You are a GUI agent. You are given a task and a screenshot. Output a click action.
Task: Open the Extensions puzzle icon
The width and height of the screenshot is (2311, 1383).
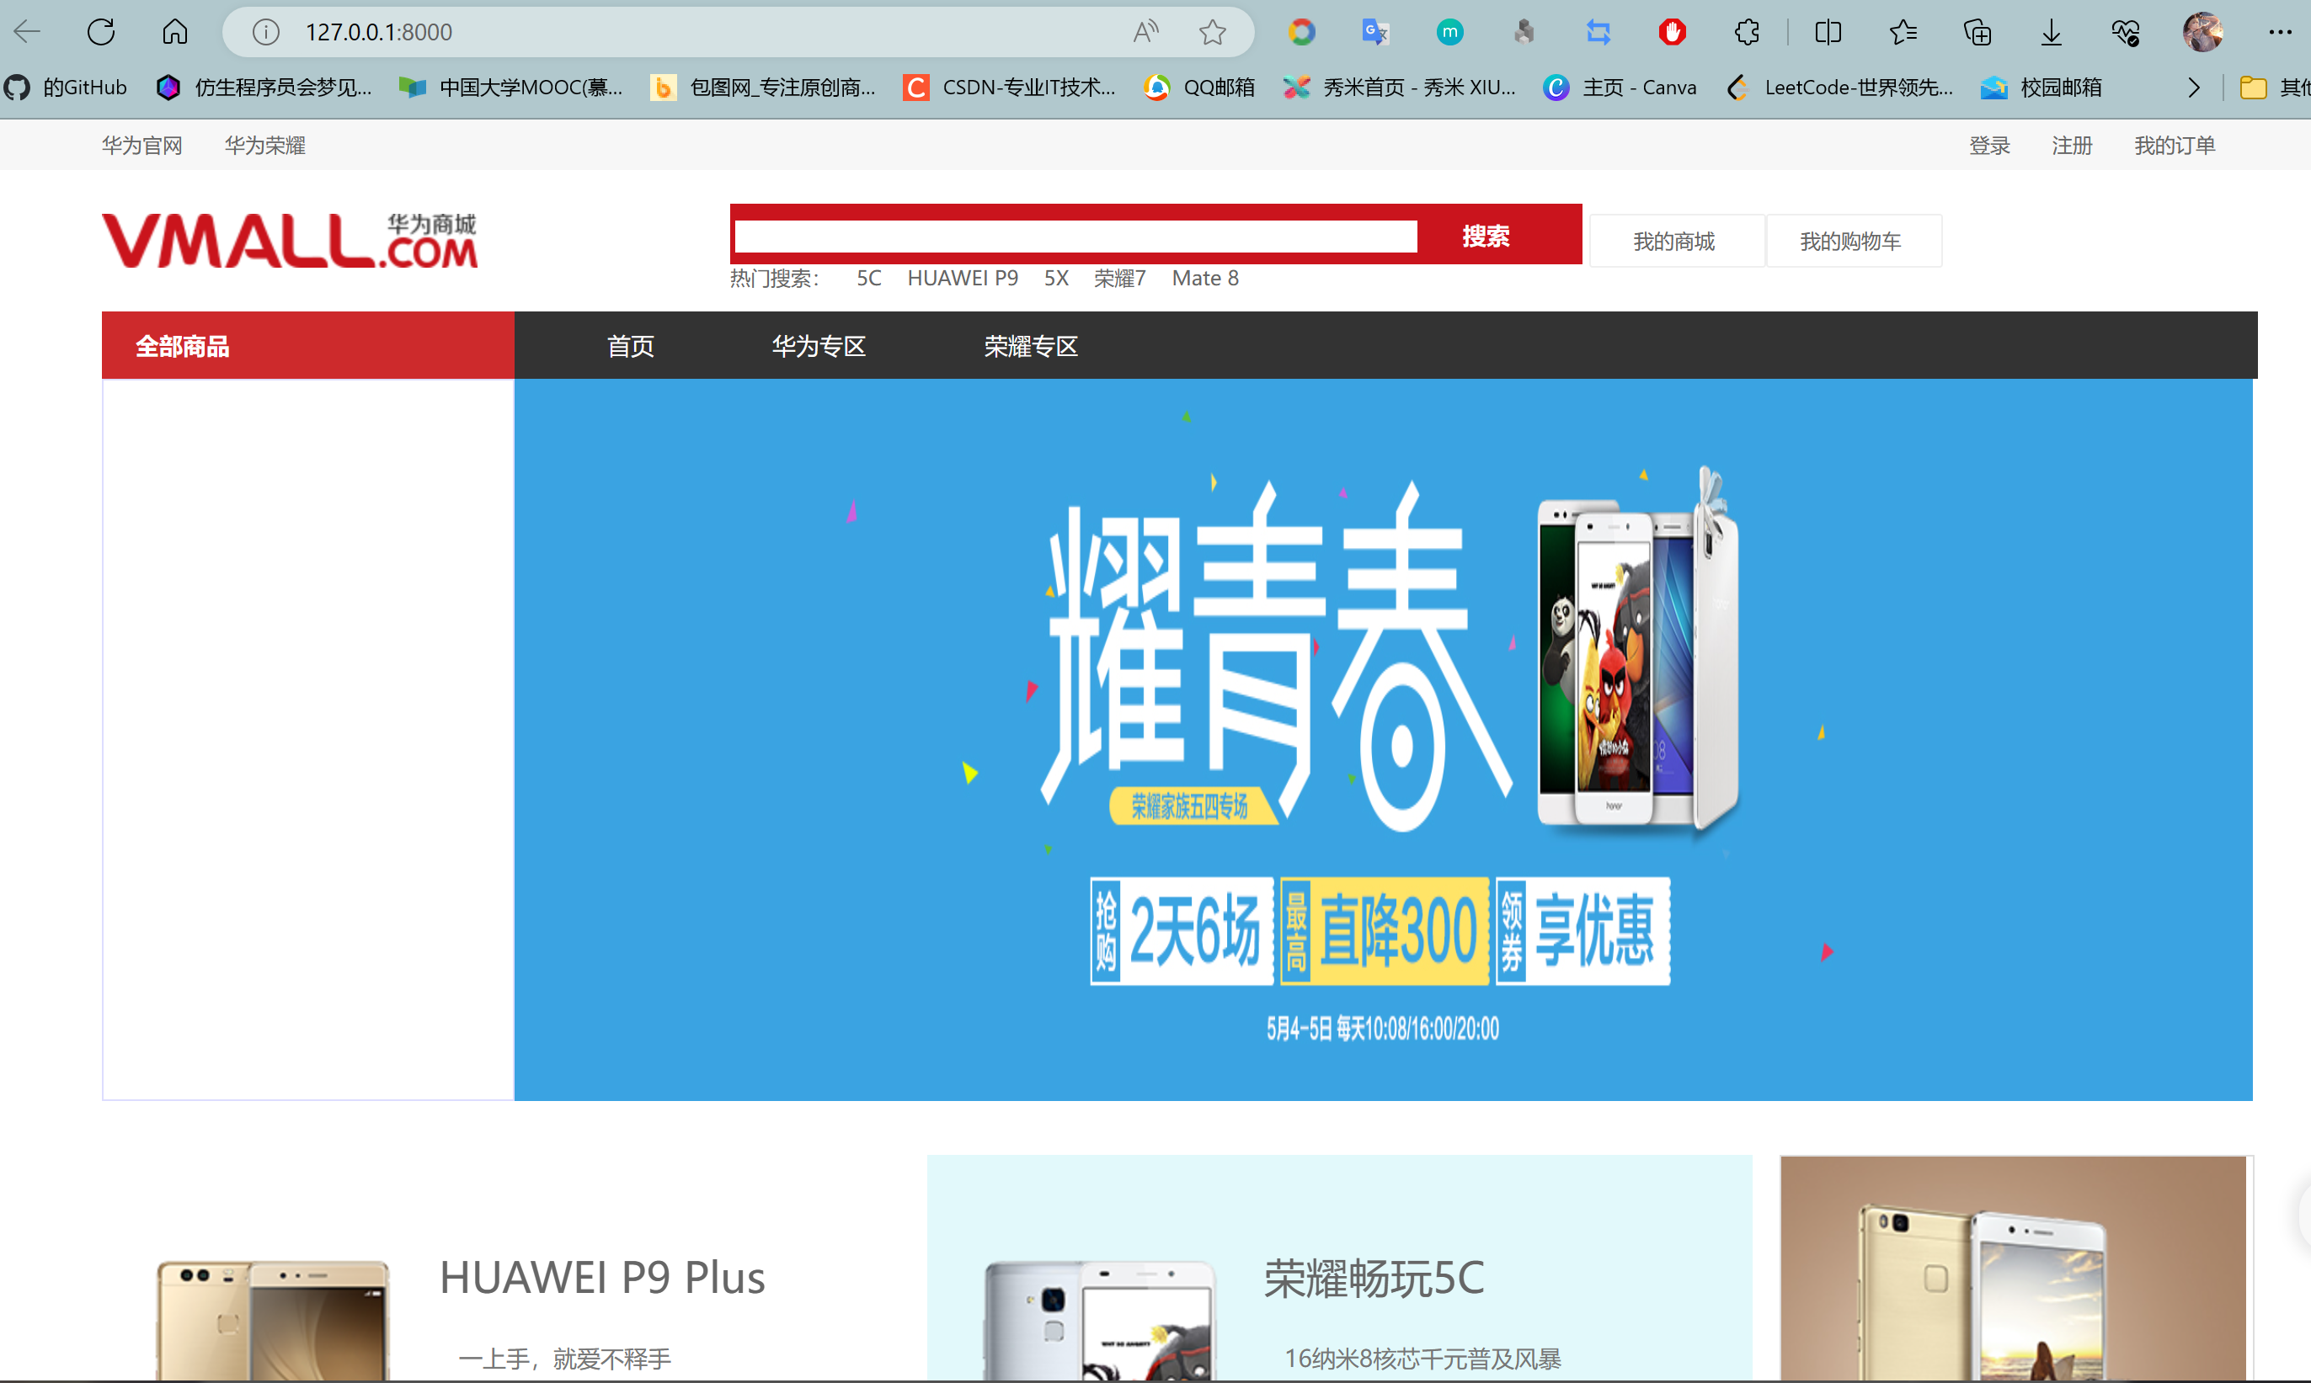pos(1747,33)
